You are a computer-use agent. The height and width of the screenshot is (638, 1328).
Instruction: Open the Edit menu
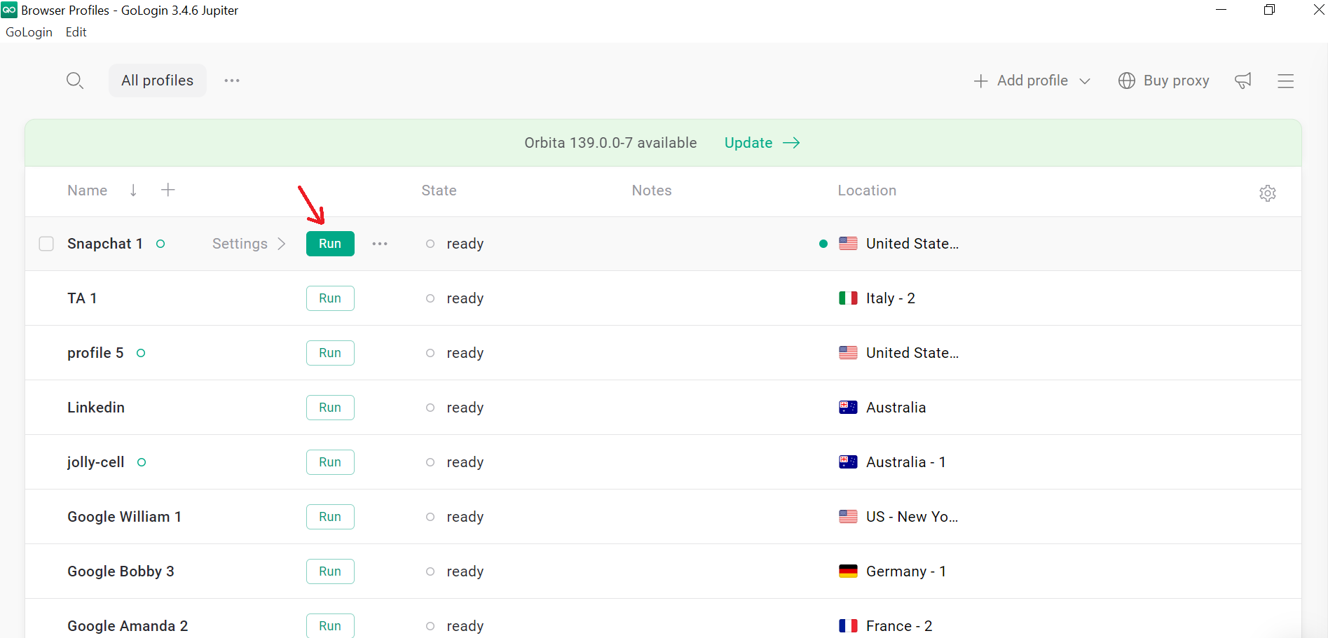pos(76,32)
